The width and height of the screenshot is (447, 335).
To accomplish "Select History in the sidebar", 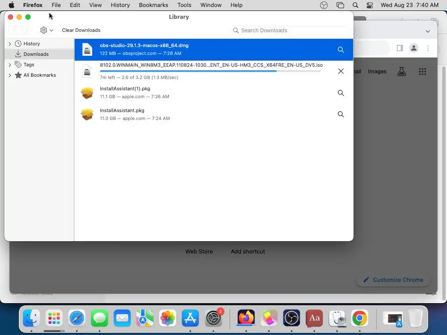I will pos(31,44).
